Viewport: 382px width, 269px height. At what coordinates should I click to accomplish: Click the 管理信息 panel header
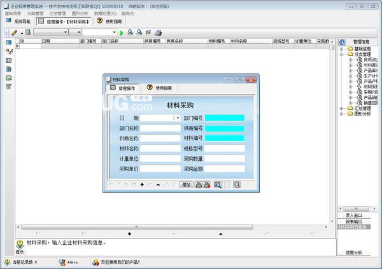tap(361, 42)
